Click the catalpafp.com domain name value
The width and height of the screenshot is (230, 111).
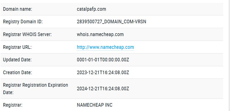[x=91, y=9]
